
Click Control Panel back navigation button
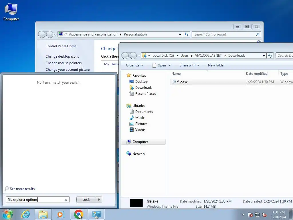[x=41, y=34]
